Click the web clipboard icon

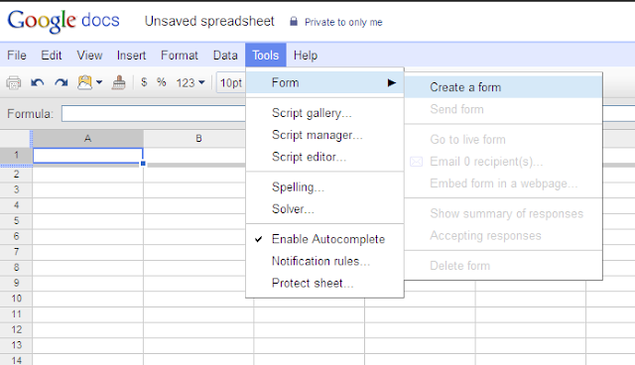(x=84, y=82)
